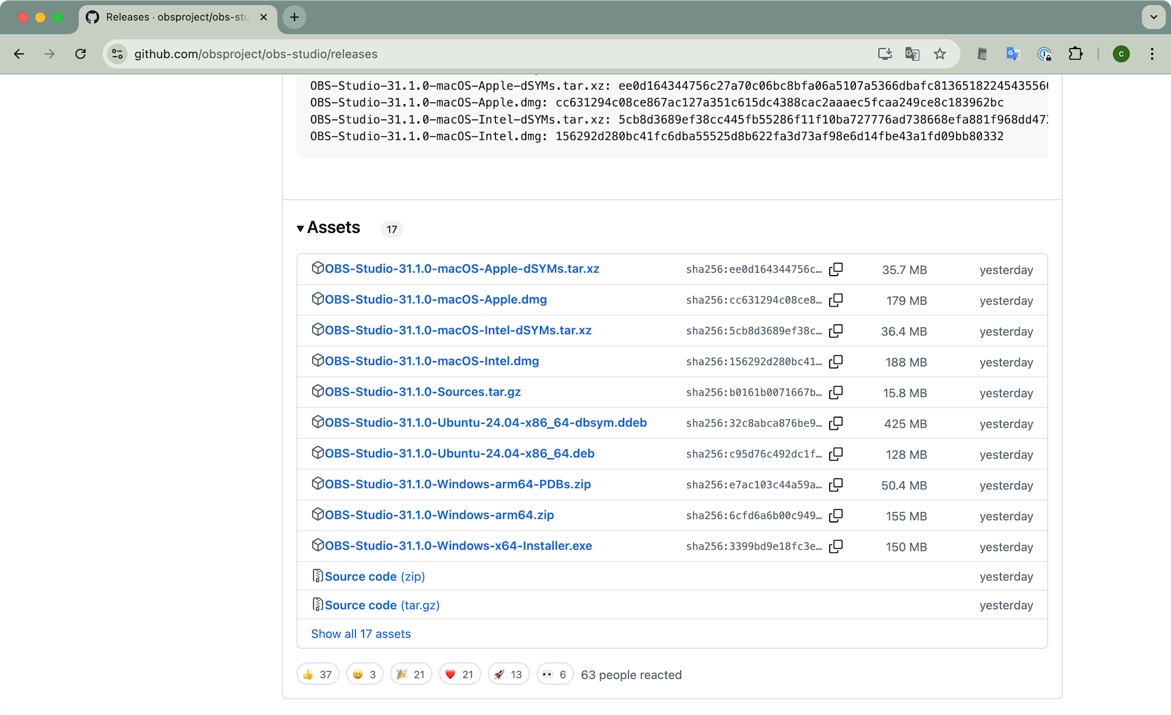1171x715 pixels.
Task: Copy sha256 of Ubuntu x86_64.deb
Action: tap(836, 453)
